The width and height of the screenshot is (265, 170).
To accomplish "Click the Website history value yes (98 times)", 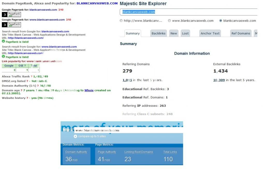I will point(42,98).
